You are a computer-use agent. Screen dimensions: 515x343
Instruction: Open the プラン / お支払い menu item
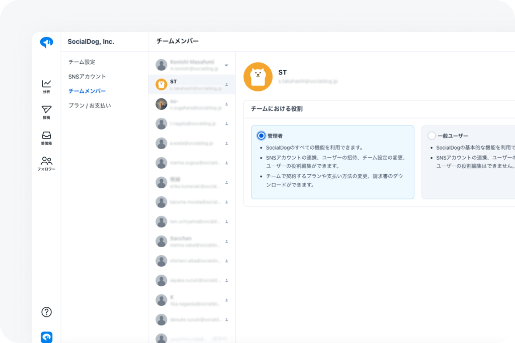point(90,105)
